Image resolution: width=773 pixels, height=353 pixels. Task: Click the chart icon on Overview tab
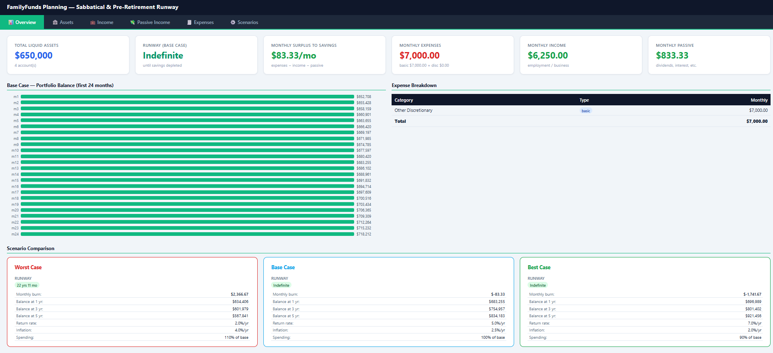tap(11, 22)
